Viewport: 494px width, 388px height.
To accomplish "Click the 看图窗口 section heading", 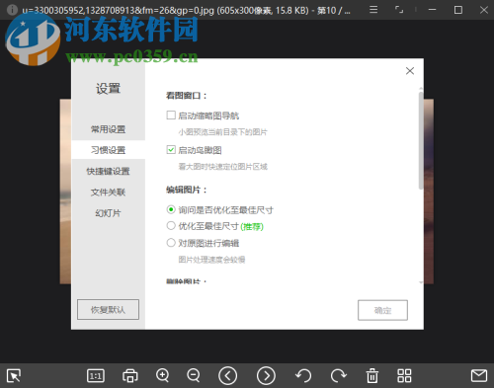I will point(186,96).
